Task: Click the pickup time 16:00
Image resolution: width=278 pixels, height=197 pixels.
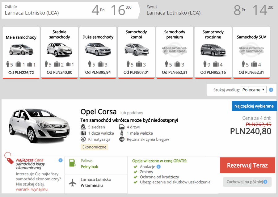Action: tap(121, 10)
